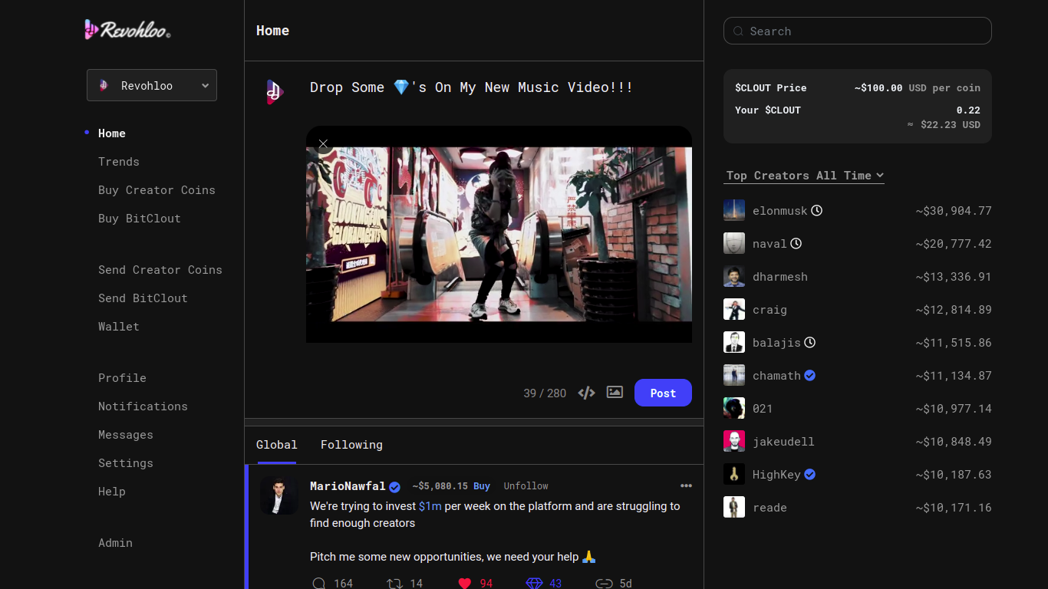Unfollow MarioNawfal
Screen dimensions: 1048x589
[x=526, y=486]
